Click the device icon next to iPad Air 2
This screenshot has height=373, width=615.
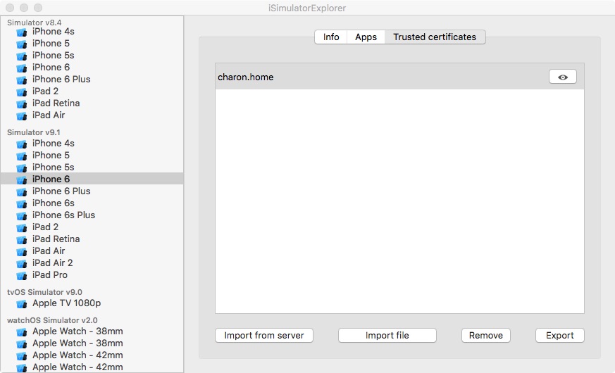22,264
